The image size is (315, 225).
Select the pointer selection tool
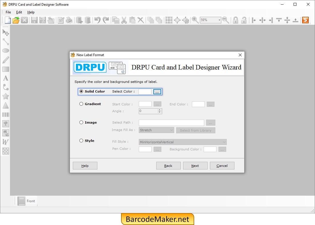6,32
